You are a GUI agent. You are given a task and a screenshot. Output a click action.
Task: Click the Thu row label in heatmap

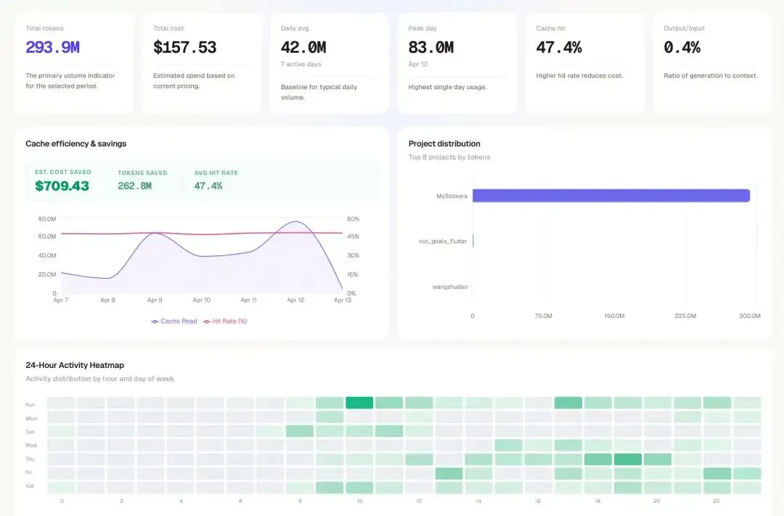[30, 459]
